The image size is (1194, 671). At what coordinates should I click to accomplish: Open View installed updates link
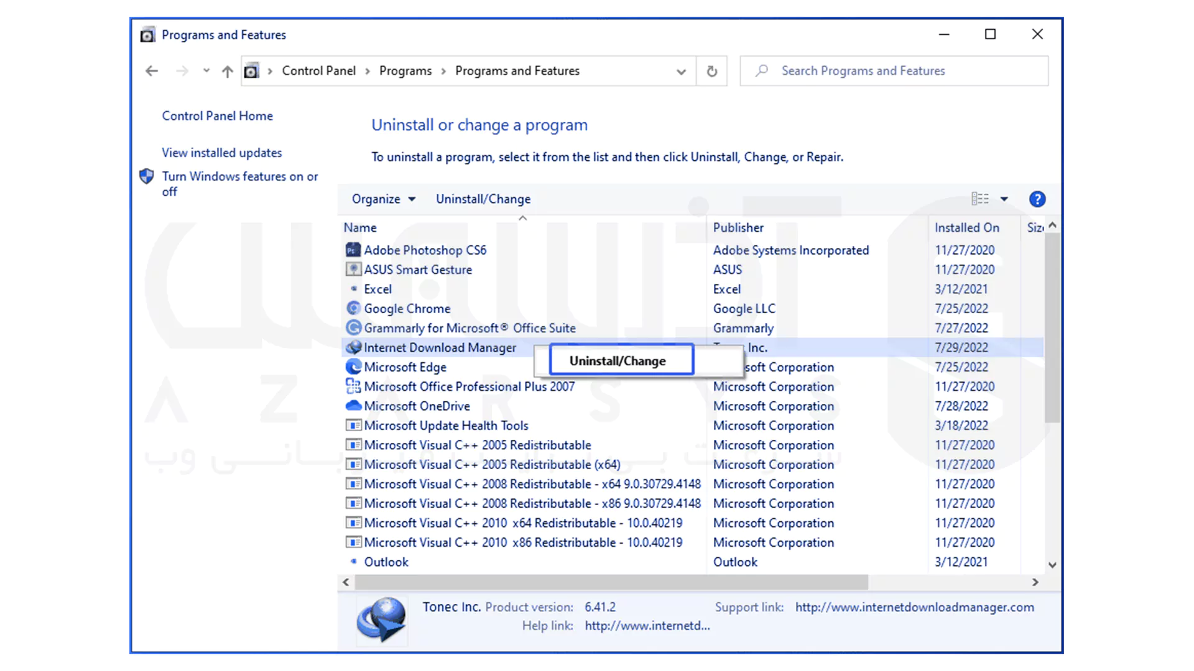(x=221, y=153)
